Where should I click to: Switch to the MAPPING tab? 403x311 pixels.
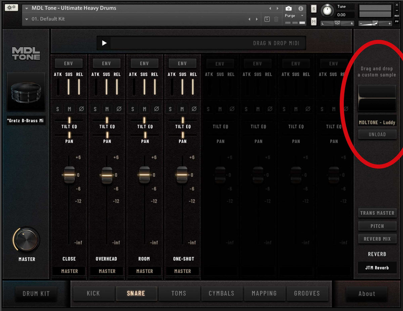pyautogui.click(x=264, y=293)
